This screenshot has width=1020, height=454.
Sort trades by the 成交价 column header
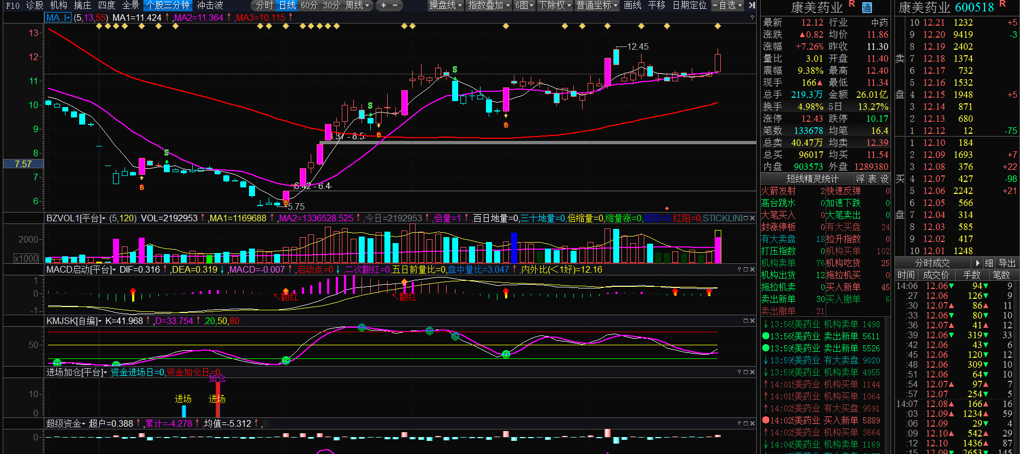click(936, 275)
